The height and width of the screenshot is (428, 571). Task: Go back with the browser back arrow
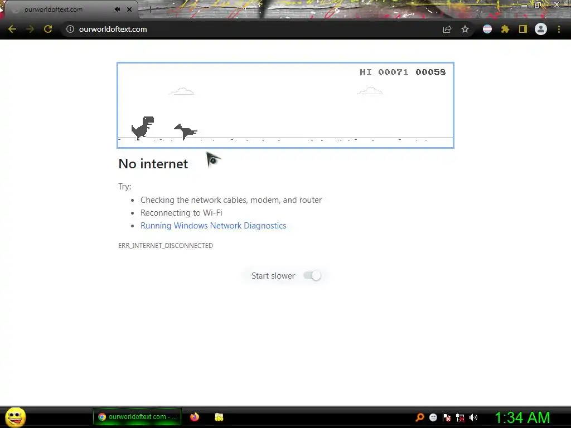tap(12, 29)
